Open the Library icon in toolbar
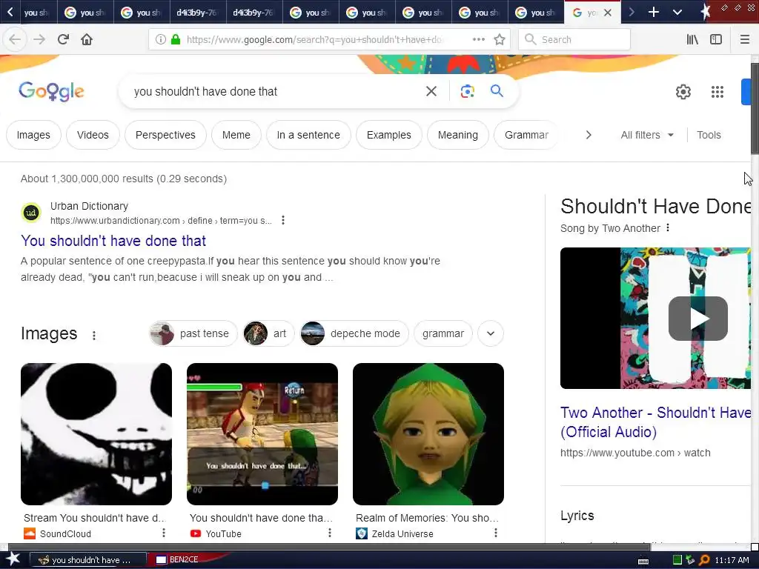Screen dimensions: 759x569 click(x=692, y=39)
